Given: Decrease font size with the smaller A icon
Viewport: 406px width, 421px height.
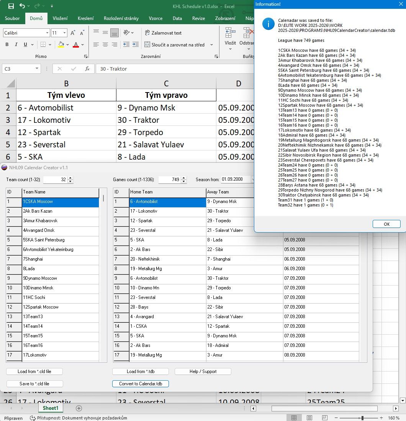Looking at the screenshot, I should point(82,33).
